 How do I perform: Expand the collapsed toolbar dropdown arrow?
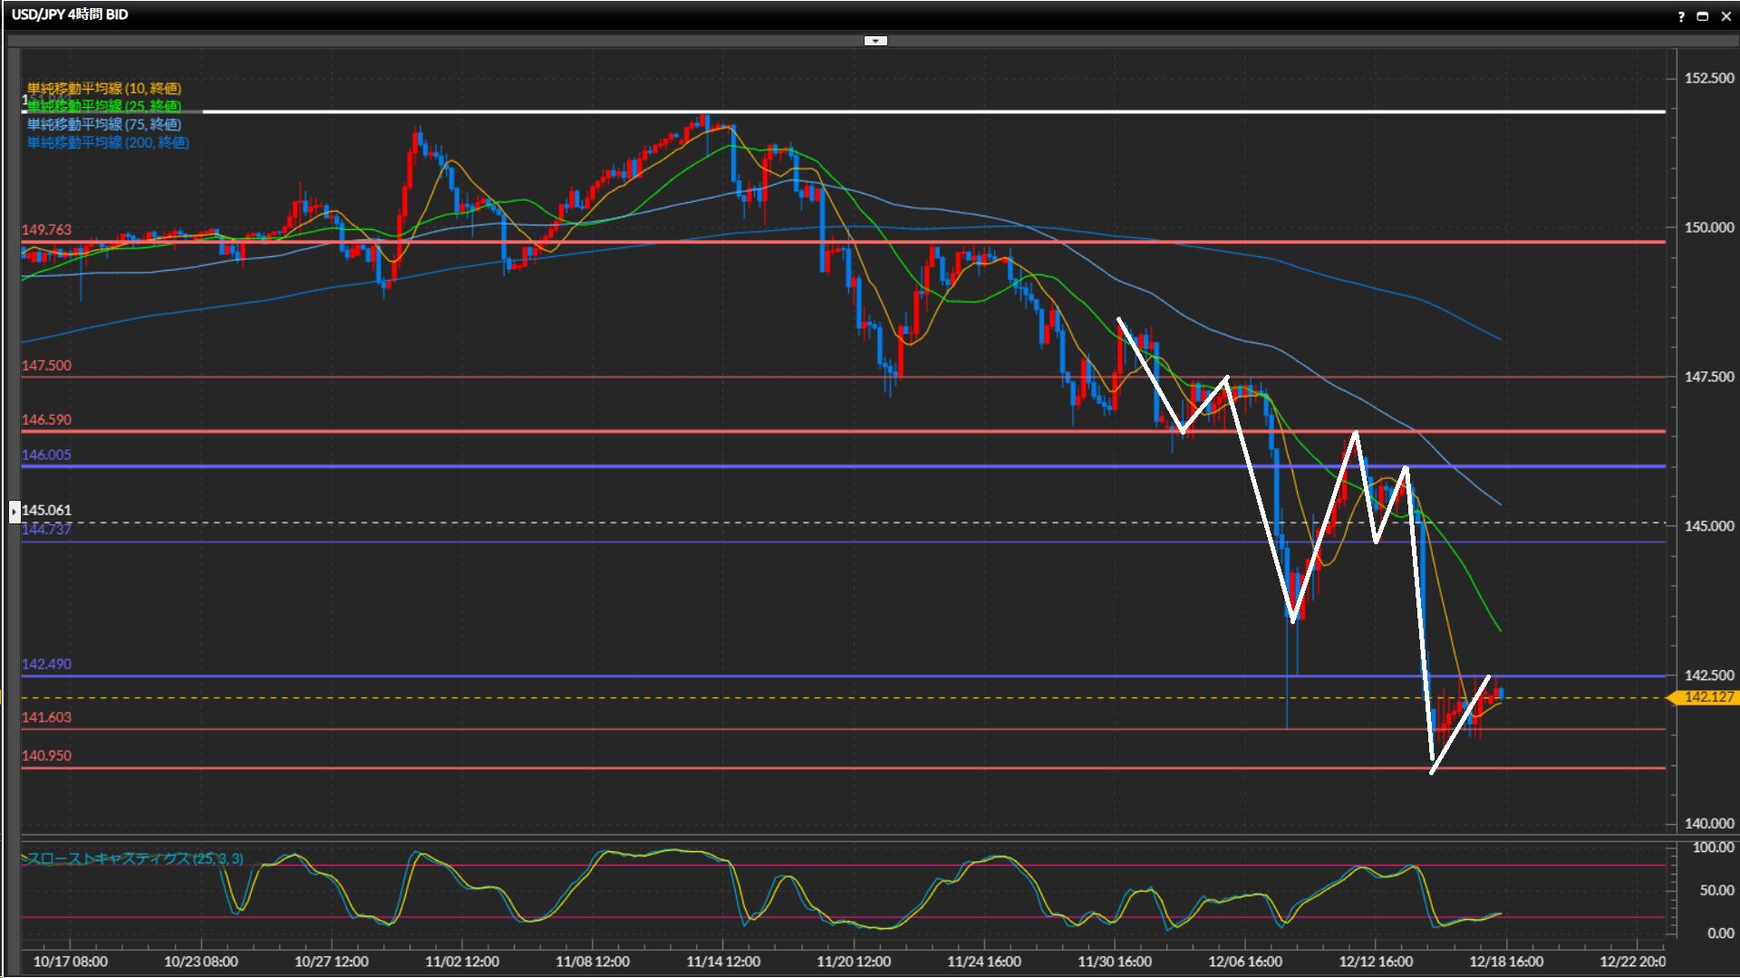click(x=875, y=41)
